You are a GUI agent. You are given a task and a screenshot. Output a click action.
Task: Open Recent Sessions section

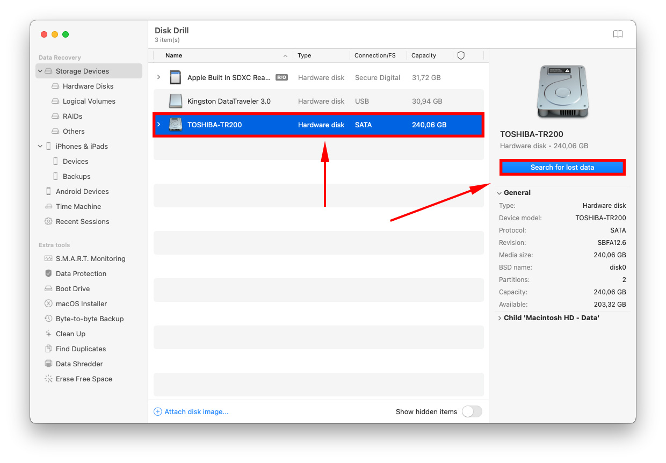(x=83, y=221)
